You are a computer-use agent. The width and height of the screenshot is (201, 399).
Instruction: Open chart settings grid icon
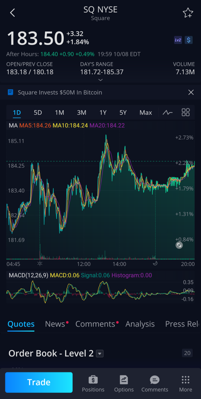[x=186, y=112]
